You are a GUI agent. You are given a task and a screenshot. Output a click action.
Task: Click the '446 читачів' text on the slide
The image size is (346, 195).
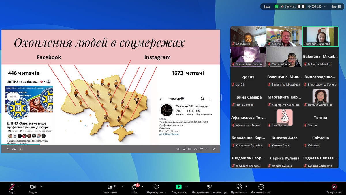(24, 73)
